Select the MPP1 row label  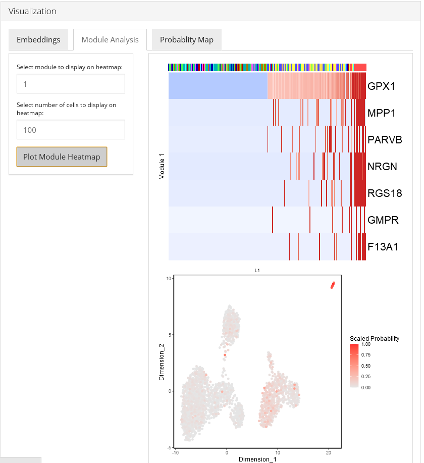[x=380, y=113]
